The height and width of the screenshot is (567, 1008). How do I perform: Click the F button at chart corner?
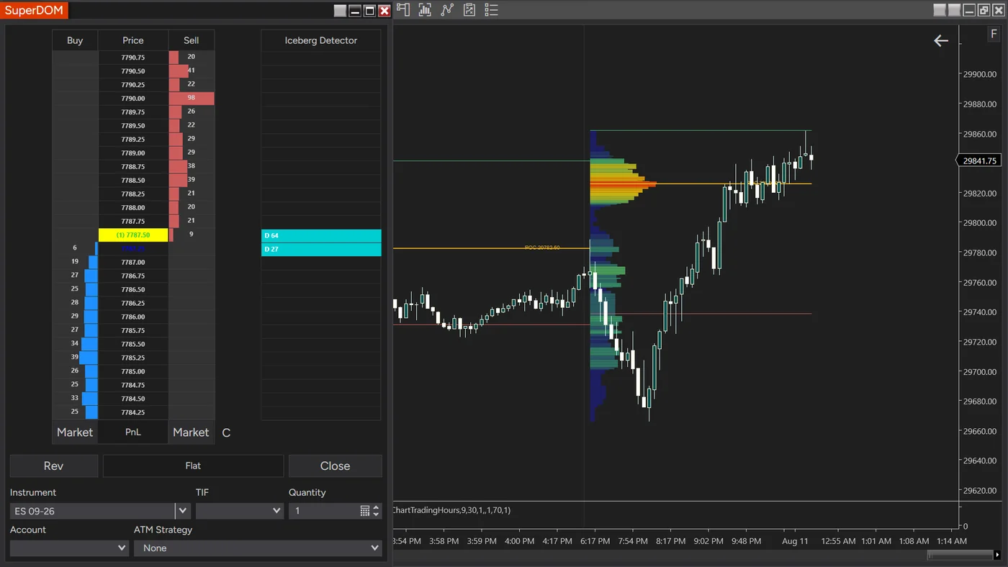coord(994,35)
